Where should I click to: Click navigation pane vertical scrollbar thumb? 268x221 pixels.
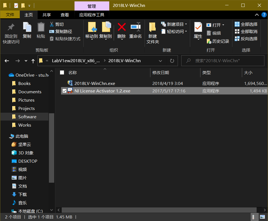pos(51,148)
